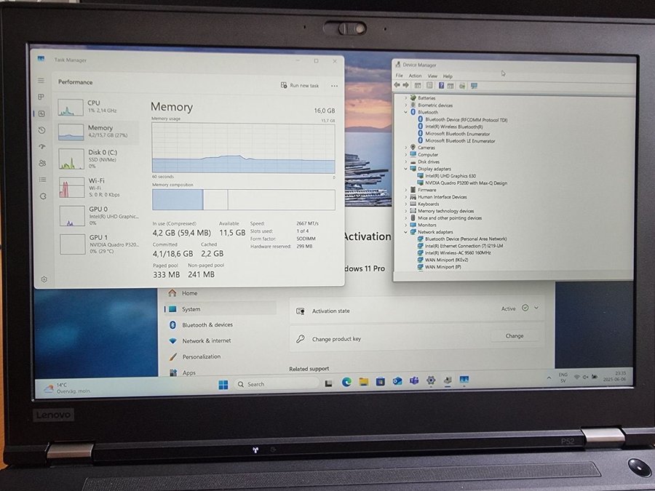Open the View menu in Device Manager
655x491 pixels.
click(x=432, y=76)
